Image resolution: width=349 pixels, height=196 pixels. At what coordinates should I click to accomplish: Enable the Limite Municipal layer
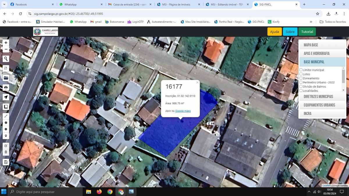(301, 70)
